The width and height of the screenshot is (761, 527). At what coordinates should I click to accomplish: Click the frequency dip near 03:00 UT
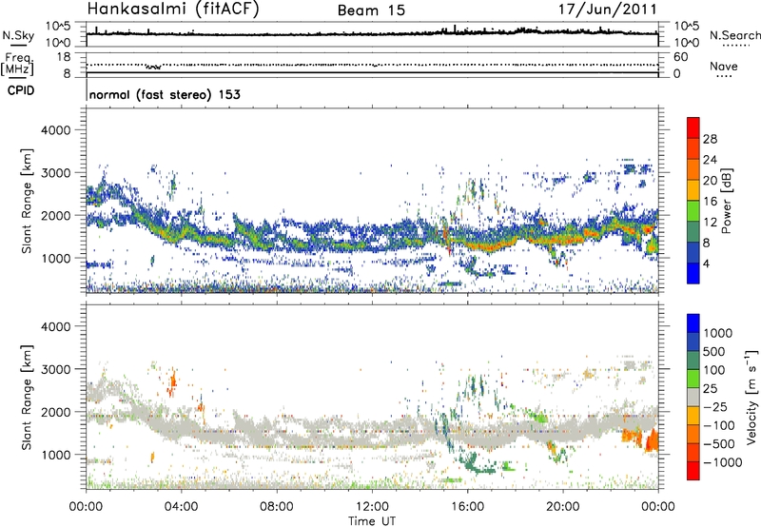(x=153, y=67)
